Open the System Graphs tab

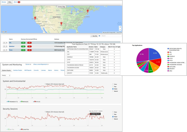(6, 70)
